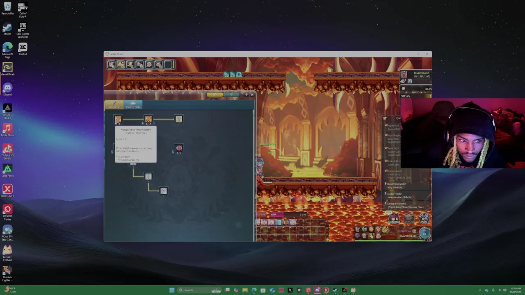
Task: Click character level 25 badge
Action: coord(425,233)
